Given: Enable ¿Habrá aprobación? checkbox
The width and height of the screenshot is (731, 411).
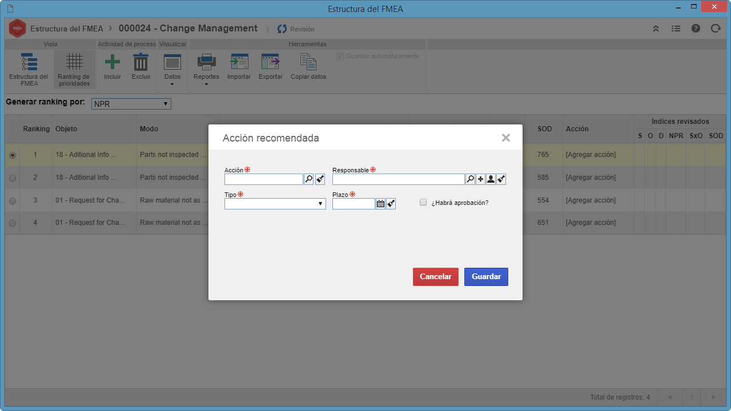Looking at the screenshot, I should point(423,202).
